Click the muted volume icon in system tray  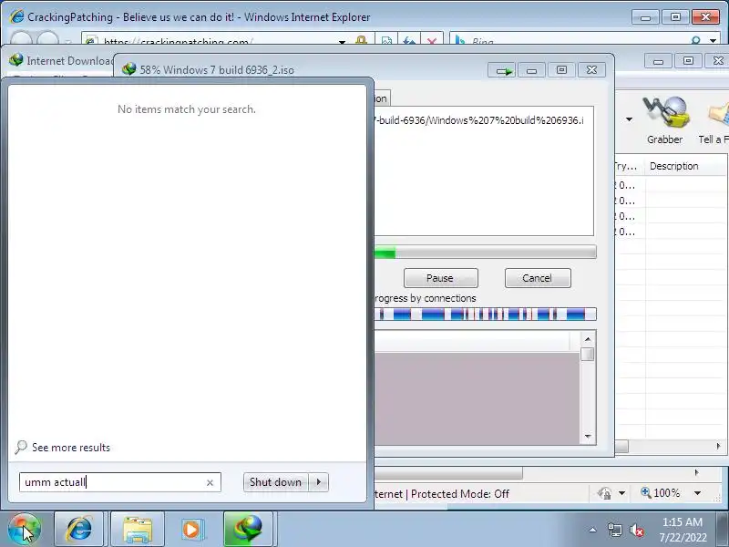click(637, 531)
